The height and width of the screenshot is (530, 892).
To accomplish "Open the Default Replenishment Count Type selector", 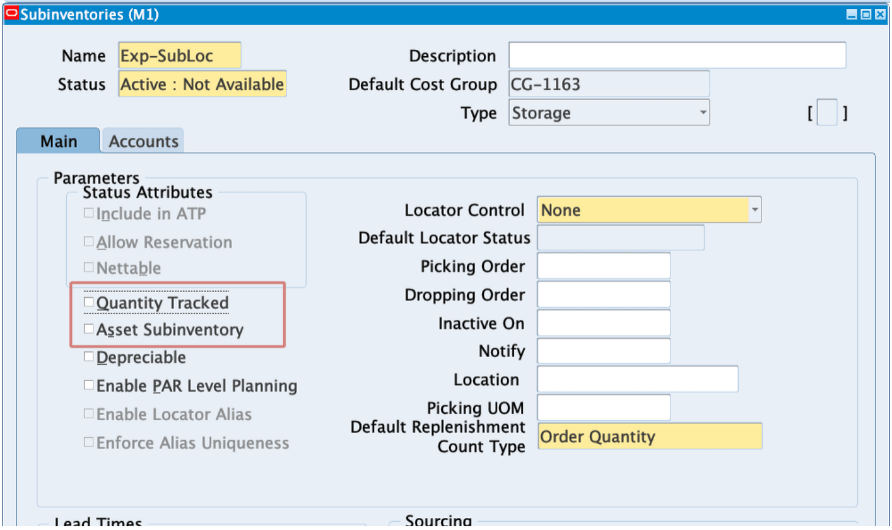I will point(649,436).
